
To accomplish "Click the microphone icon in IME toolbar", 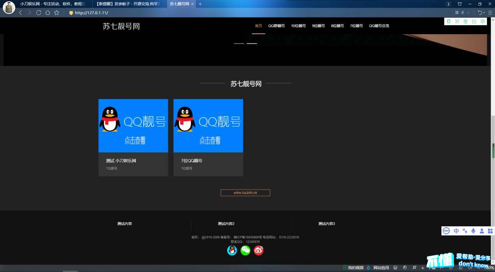I will (473, 231).
